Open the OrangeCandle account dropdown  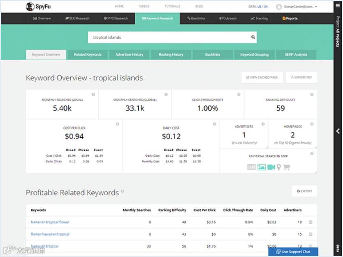[x=300, y=7]
